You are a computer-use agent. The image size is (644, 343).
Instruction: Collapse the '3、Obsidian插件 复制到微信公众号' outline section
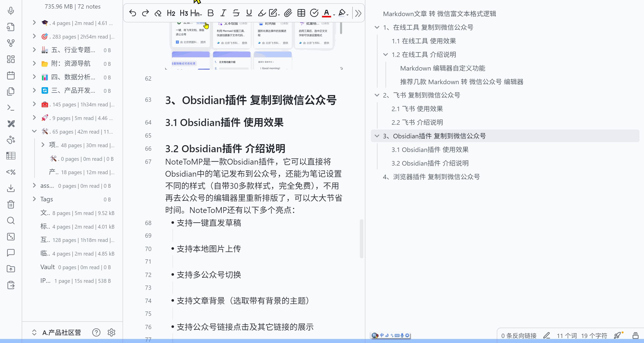pyautogui.click(x=377, y=136)
